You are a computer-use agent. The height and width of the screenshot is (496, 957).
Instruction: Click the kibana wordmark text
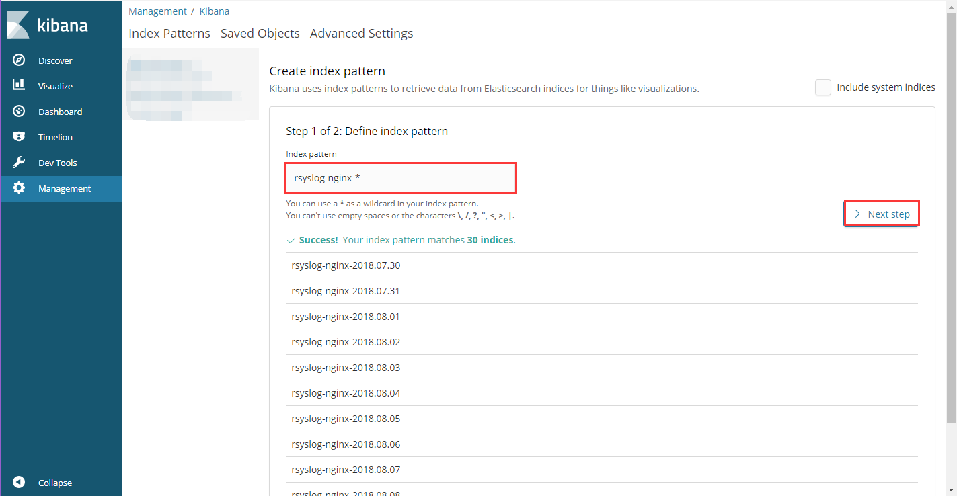coord(62,26)
